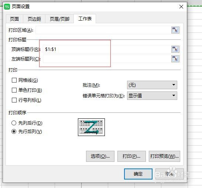
Task: Switch to the 页眉/页脚 tab
Action: click(x=59, y=19)
